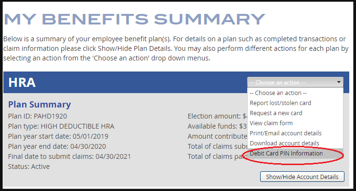
Task: Click the Plan ID PAHD1920 text
Action: pyautogui.click(x=38, y=116)
